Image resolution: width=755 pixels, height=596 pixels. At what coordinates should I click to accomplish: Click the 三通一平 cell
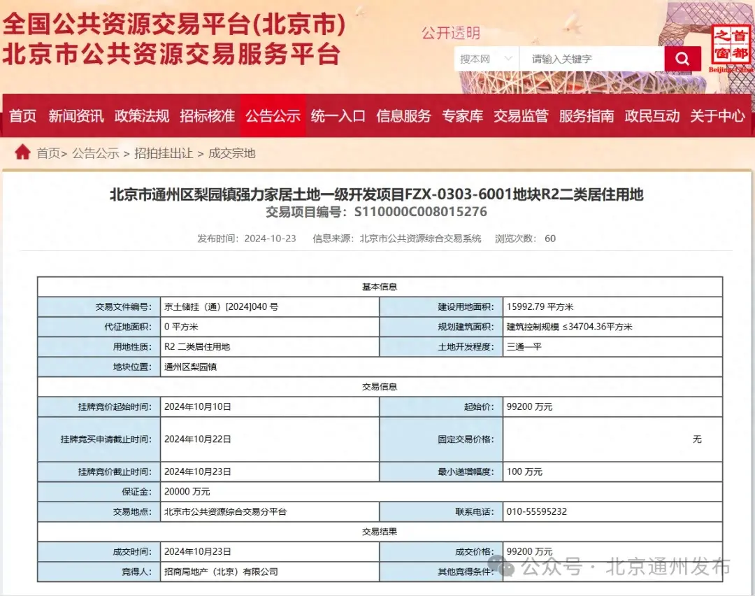click(612, 347)
